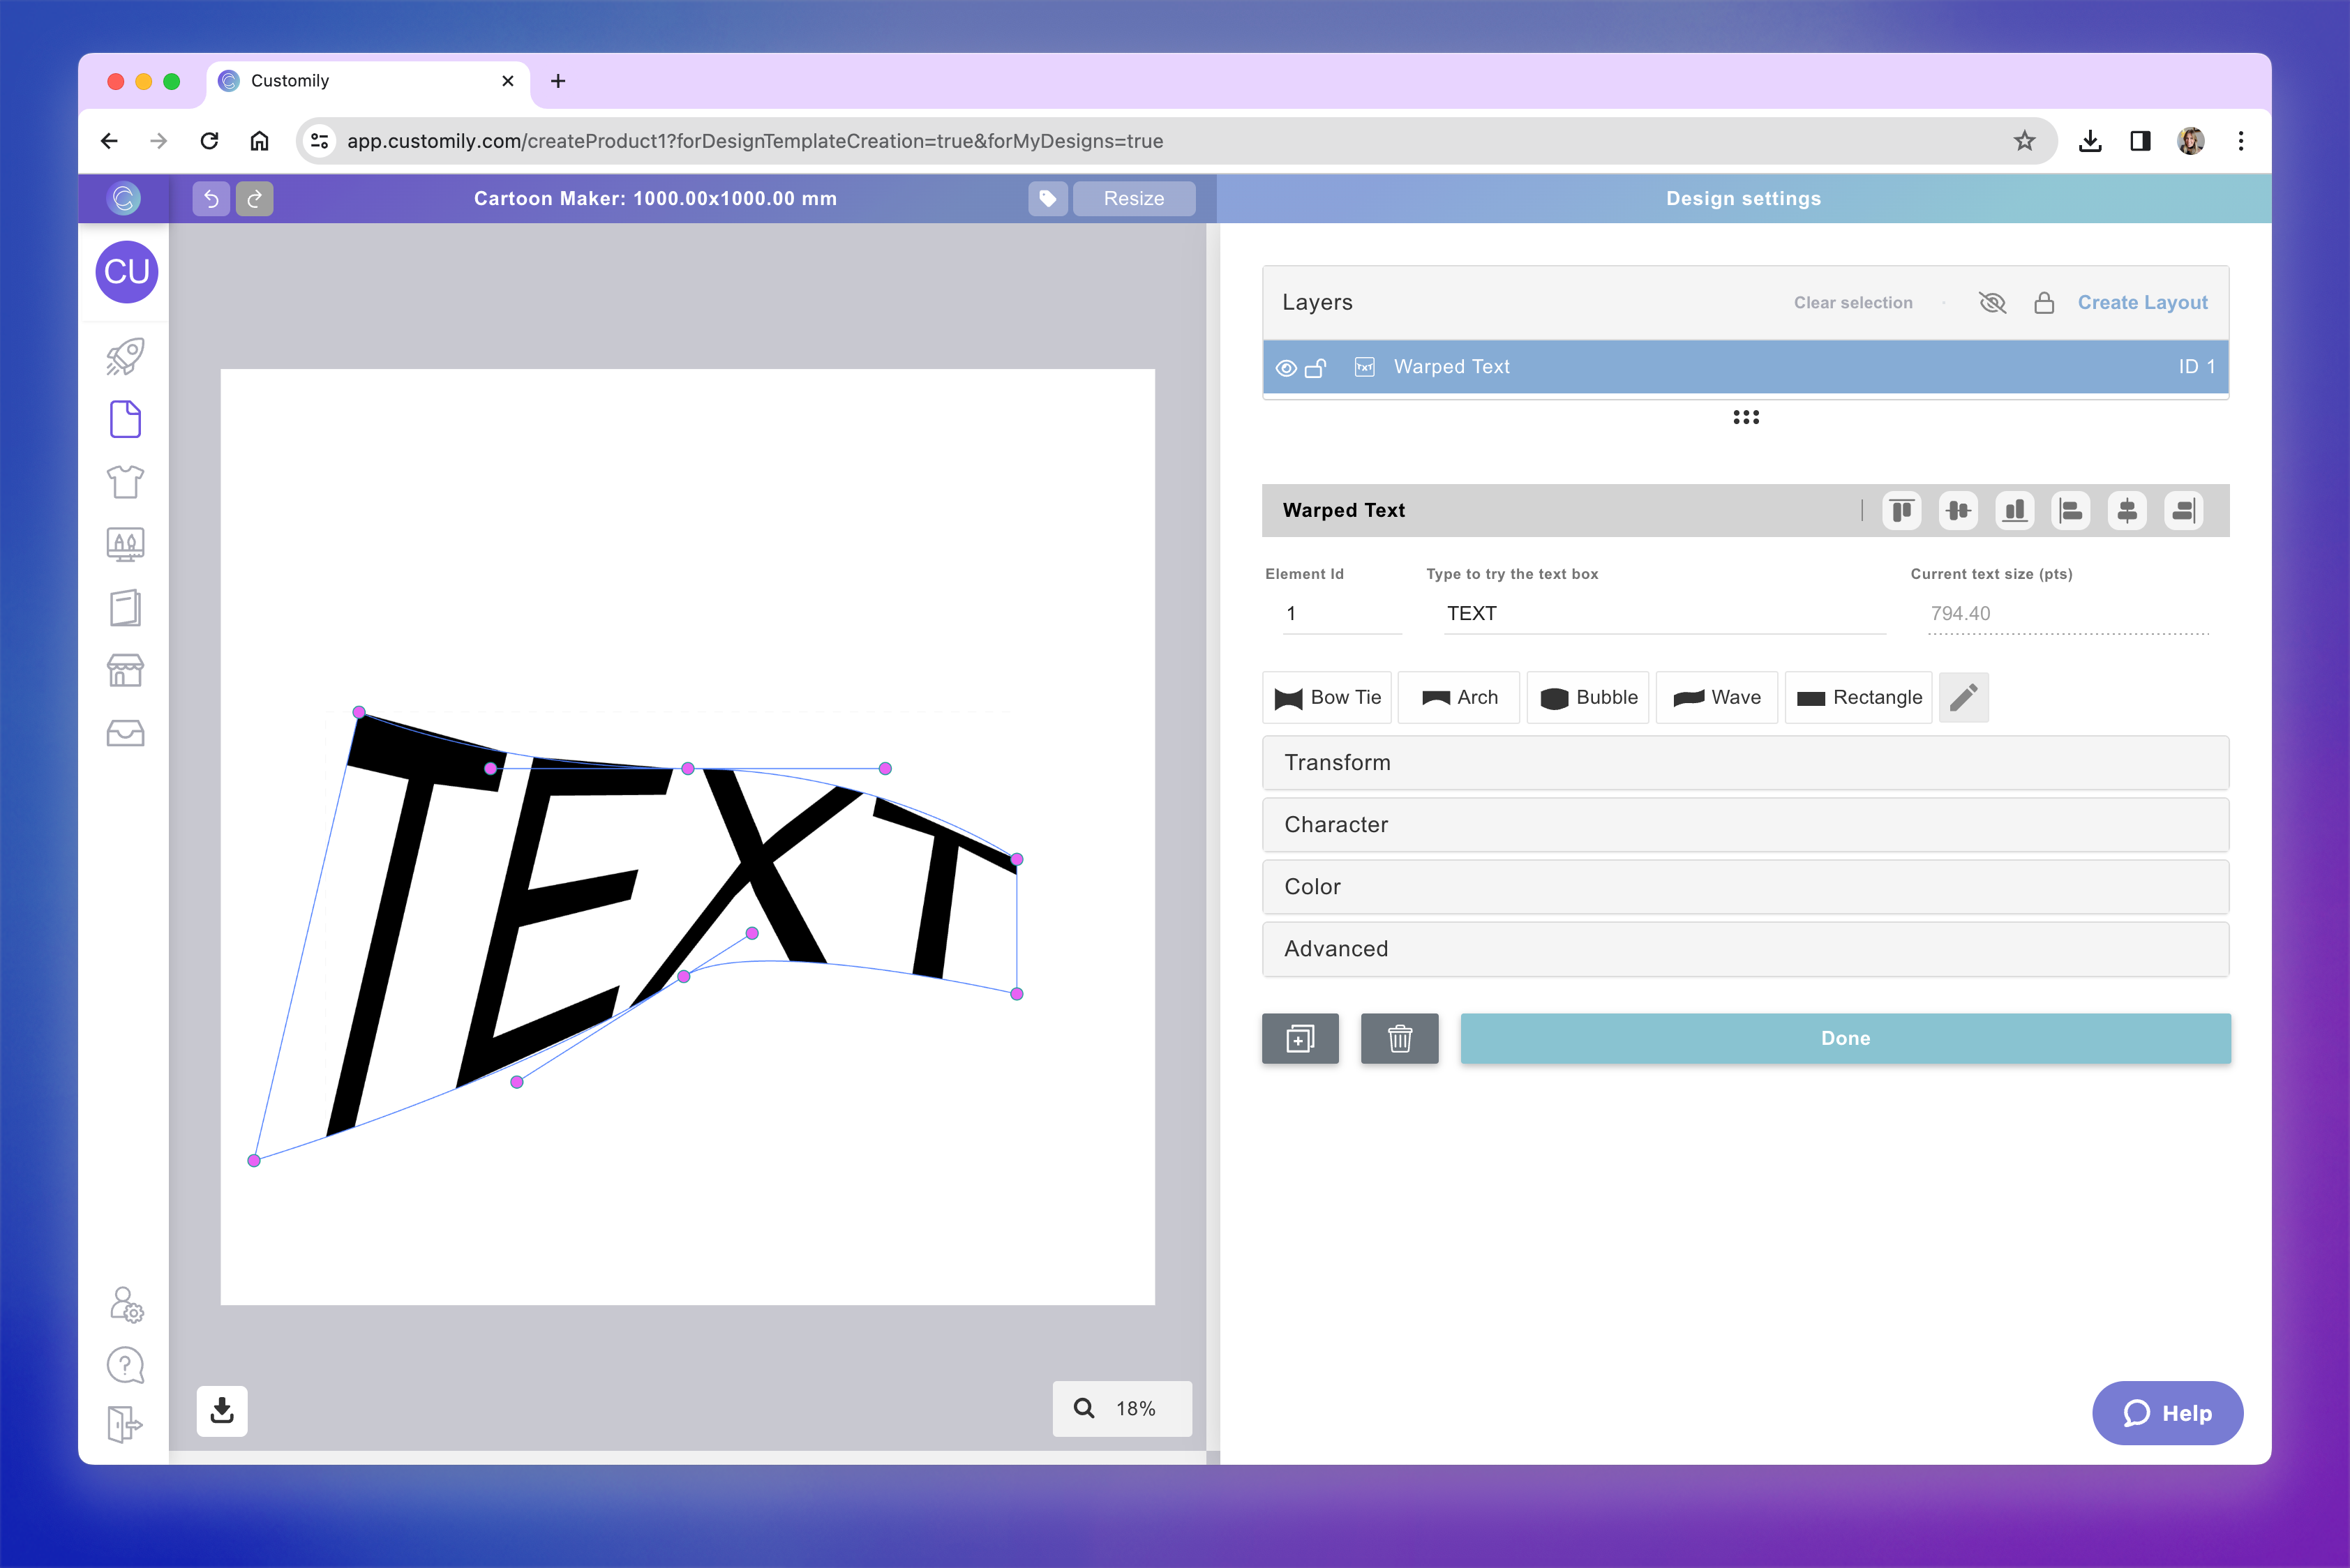Screen dimensions: 2350x1568
Task: Expand the Transform section
Action: click(x=1745, y=762)
